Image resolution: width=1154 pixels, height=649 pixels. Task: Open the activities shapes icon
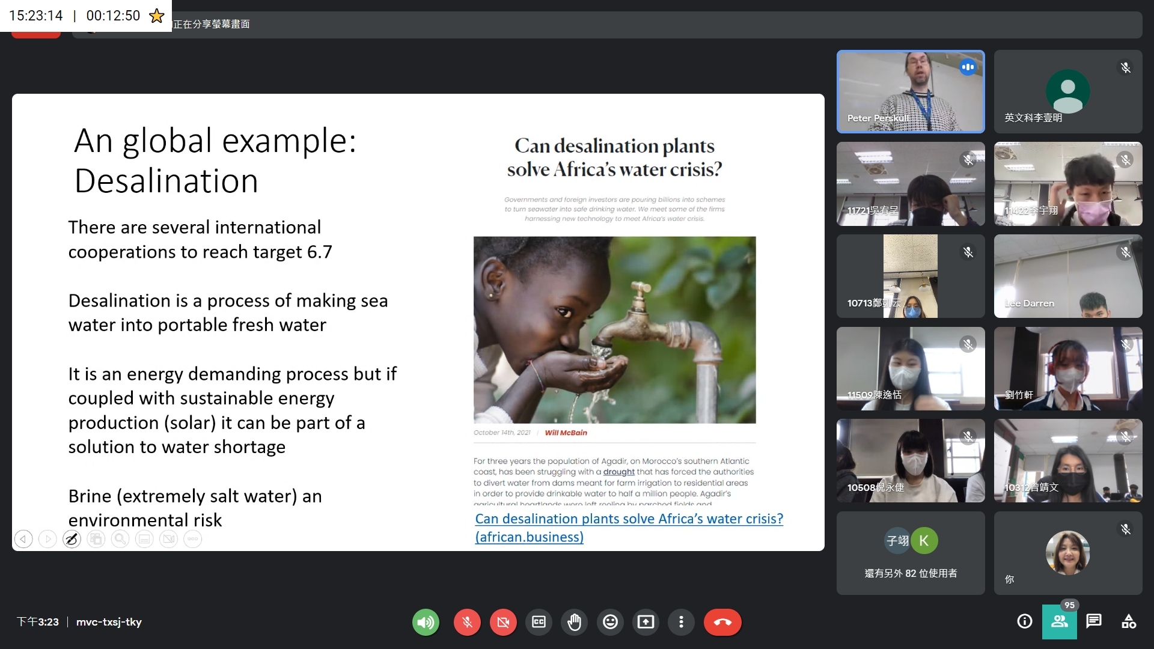[1128, 621]
